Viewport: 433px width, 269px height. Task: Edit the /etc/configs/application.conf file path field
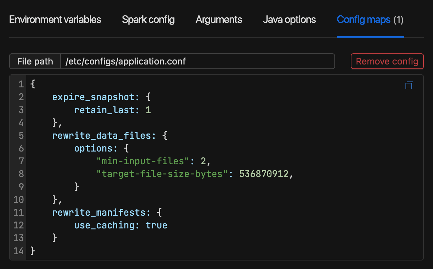tap(198, 61)
